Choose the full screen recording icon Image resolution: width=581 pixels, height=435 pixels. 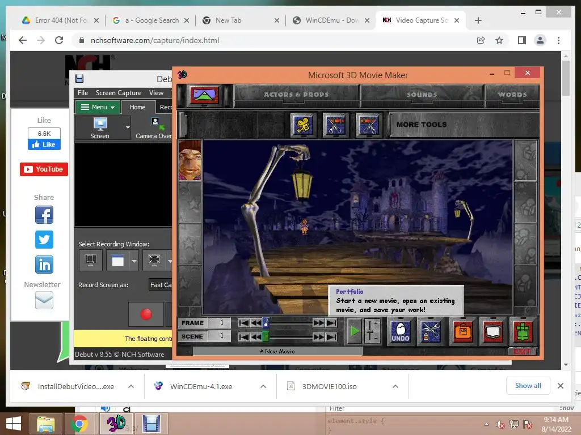[154, 261]
